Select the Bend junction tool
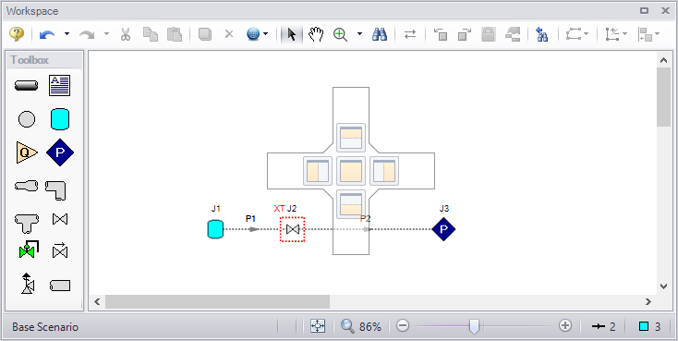This screenshot has height=341, width=678. coord(55,190)
